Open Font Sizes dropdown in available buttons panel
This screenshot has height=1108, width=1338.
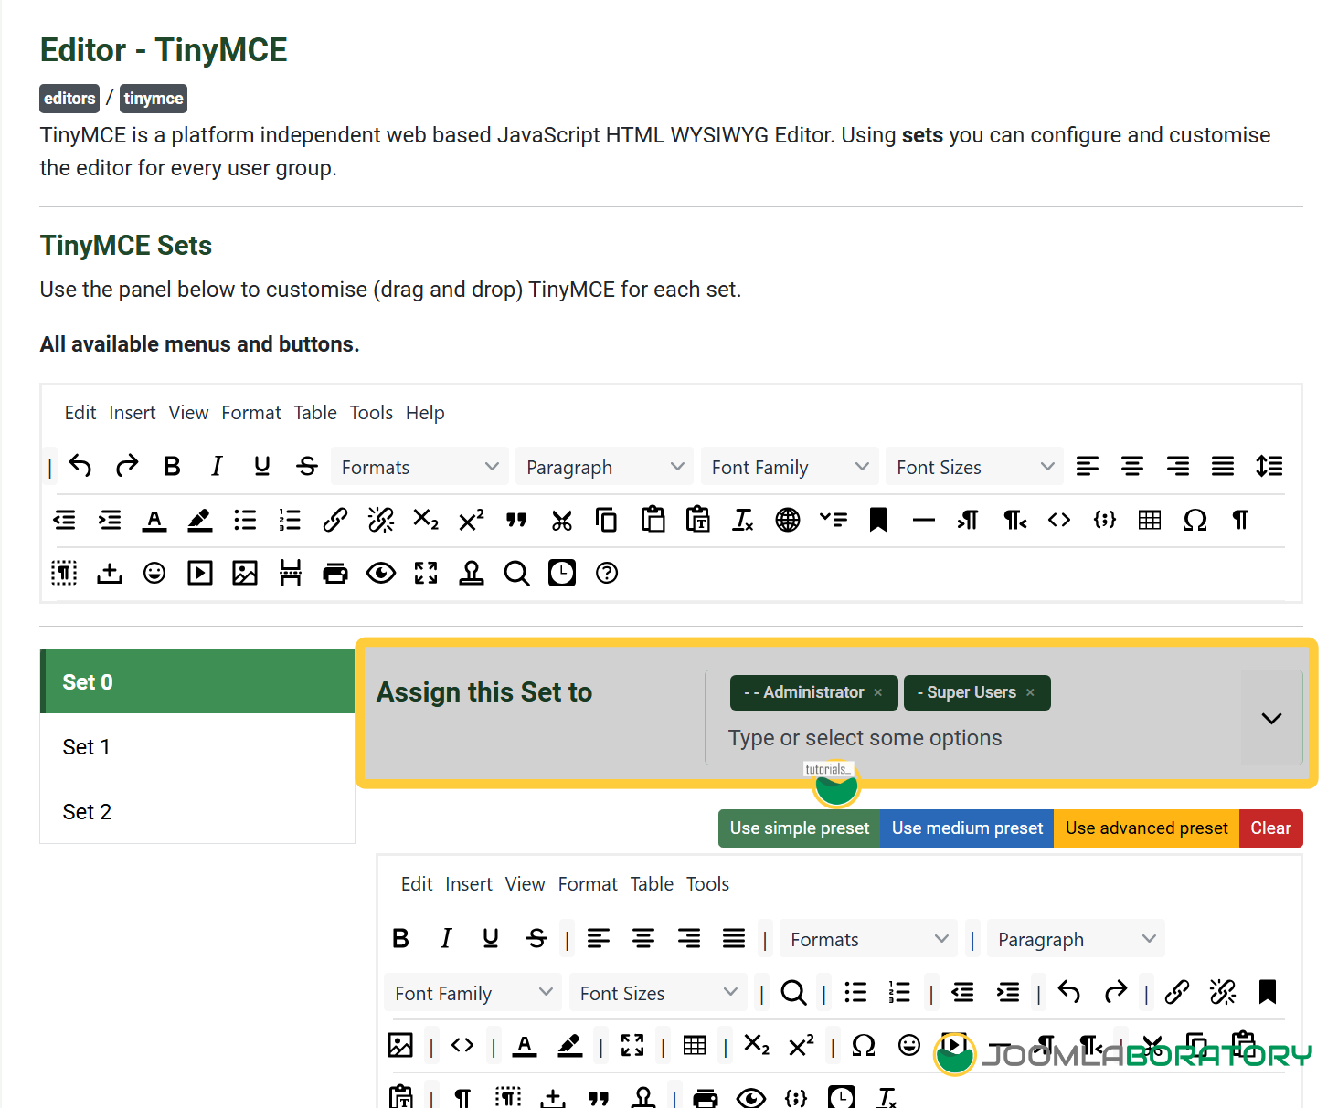click(974, 467)
